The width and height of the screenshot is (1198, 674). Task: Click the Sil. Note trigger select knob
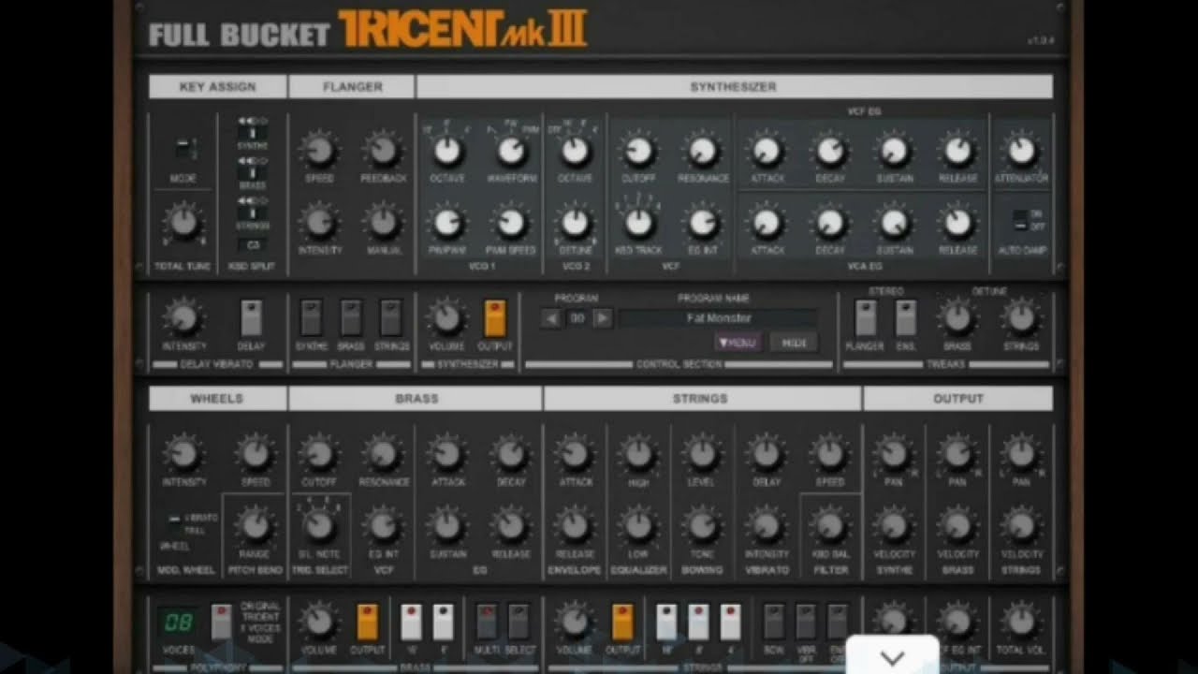click(319, 526)
